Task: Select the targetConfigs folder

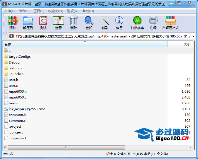Action: click(x=19, y=57)
